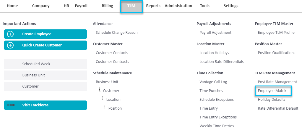302x129 pixels.
Task: Click the Attendance section heading
Action: (x=103, y=24)
